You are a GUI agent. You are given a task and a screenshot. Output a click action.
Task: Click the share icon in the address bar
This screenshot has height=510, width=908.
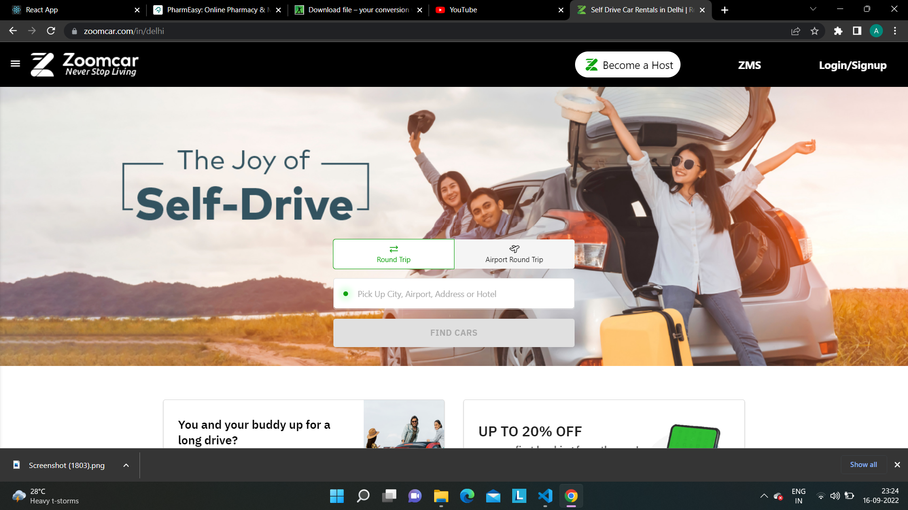click(796, 31)
